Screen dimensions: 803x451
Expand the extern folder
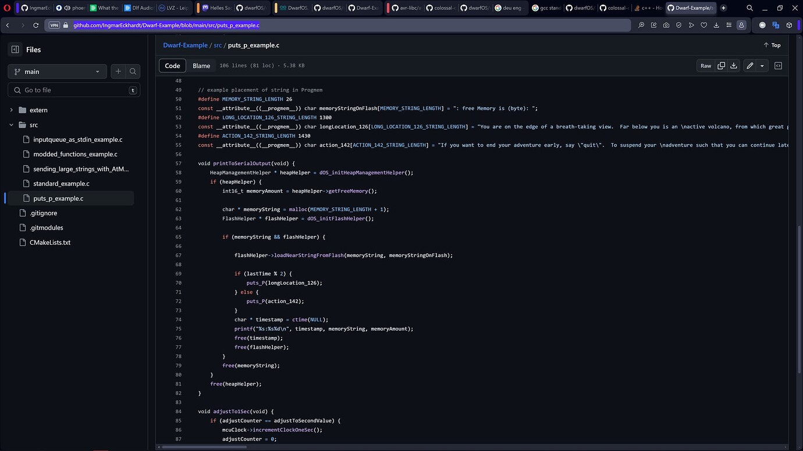pyautogui.click(x=11, y=110)
